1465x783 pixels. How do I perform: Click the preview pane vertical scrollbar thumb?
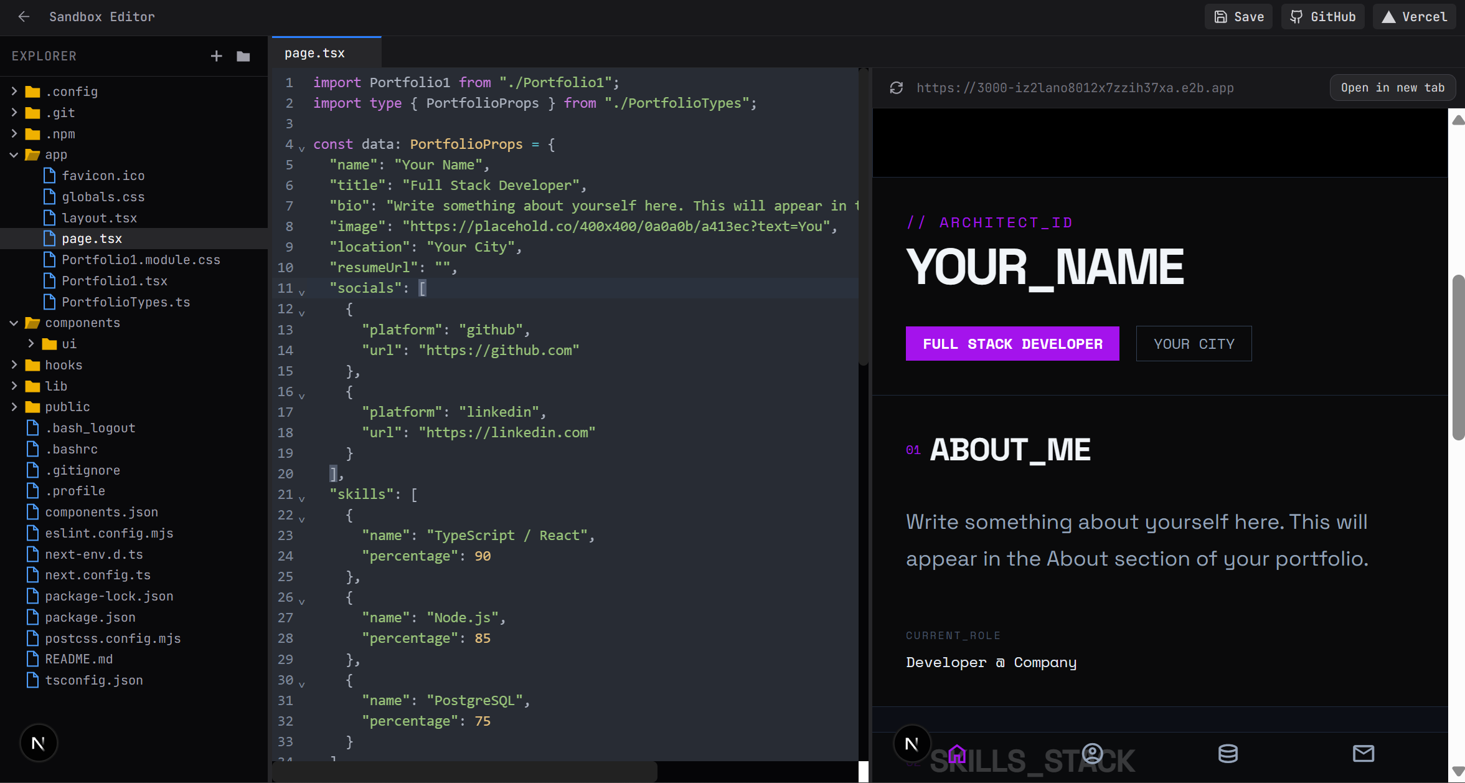pyautogui.click(x=1458, y=357)
